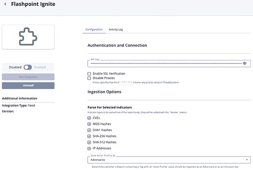Image resolution: width=253 pixels, height=170 pixels.
Task: Uncheck the MD5 Hashes checkbox
Action: [89, 124]
